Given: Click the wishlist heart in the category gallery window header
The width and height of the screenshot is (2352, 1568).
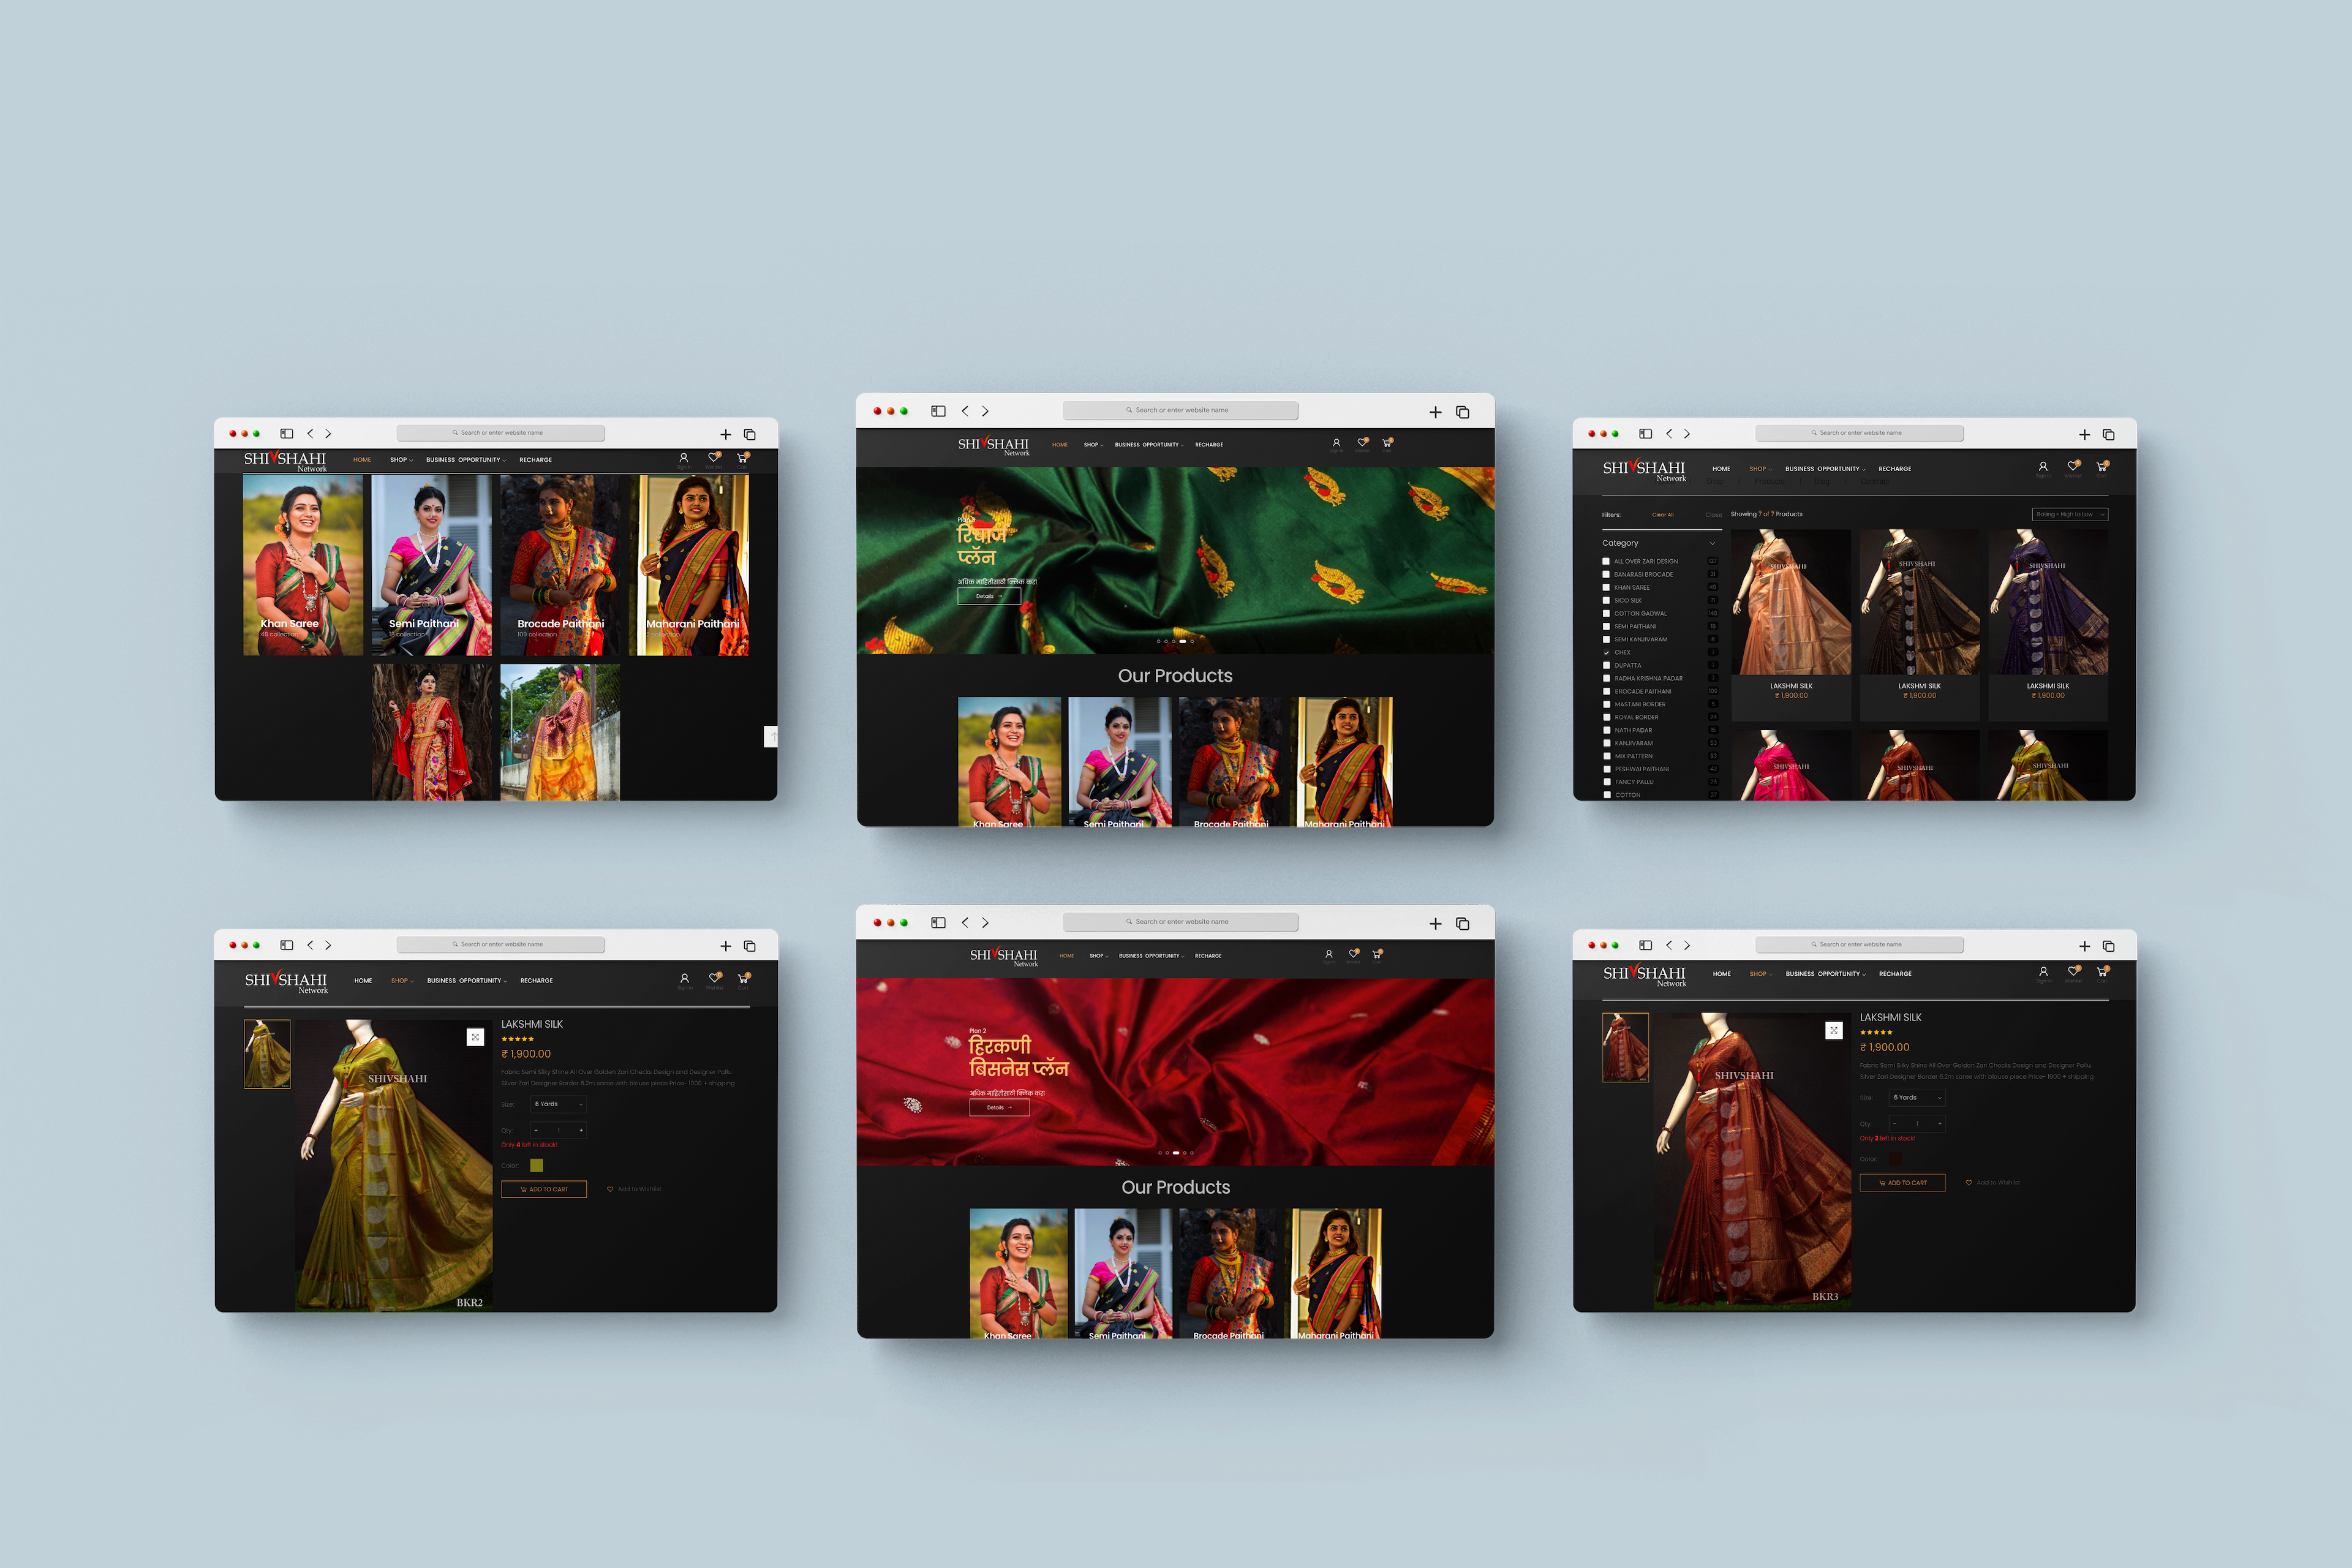Looking at the screenshot, I should coord(713,457).
